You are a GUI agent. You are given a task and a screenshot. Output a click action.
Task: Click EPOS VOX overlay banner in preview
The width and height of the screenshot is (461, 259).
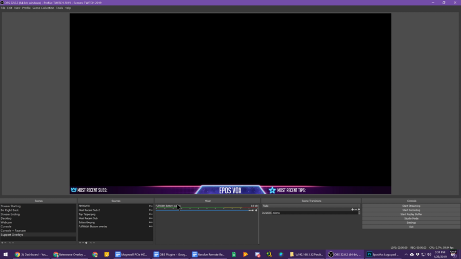coord(230,190)
